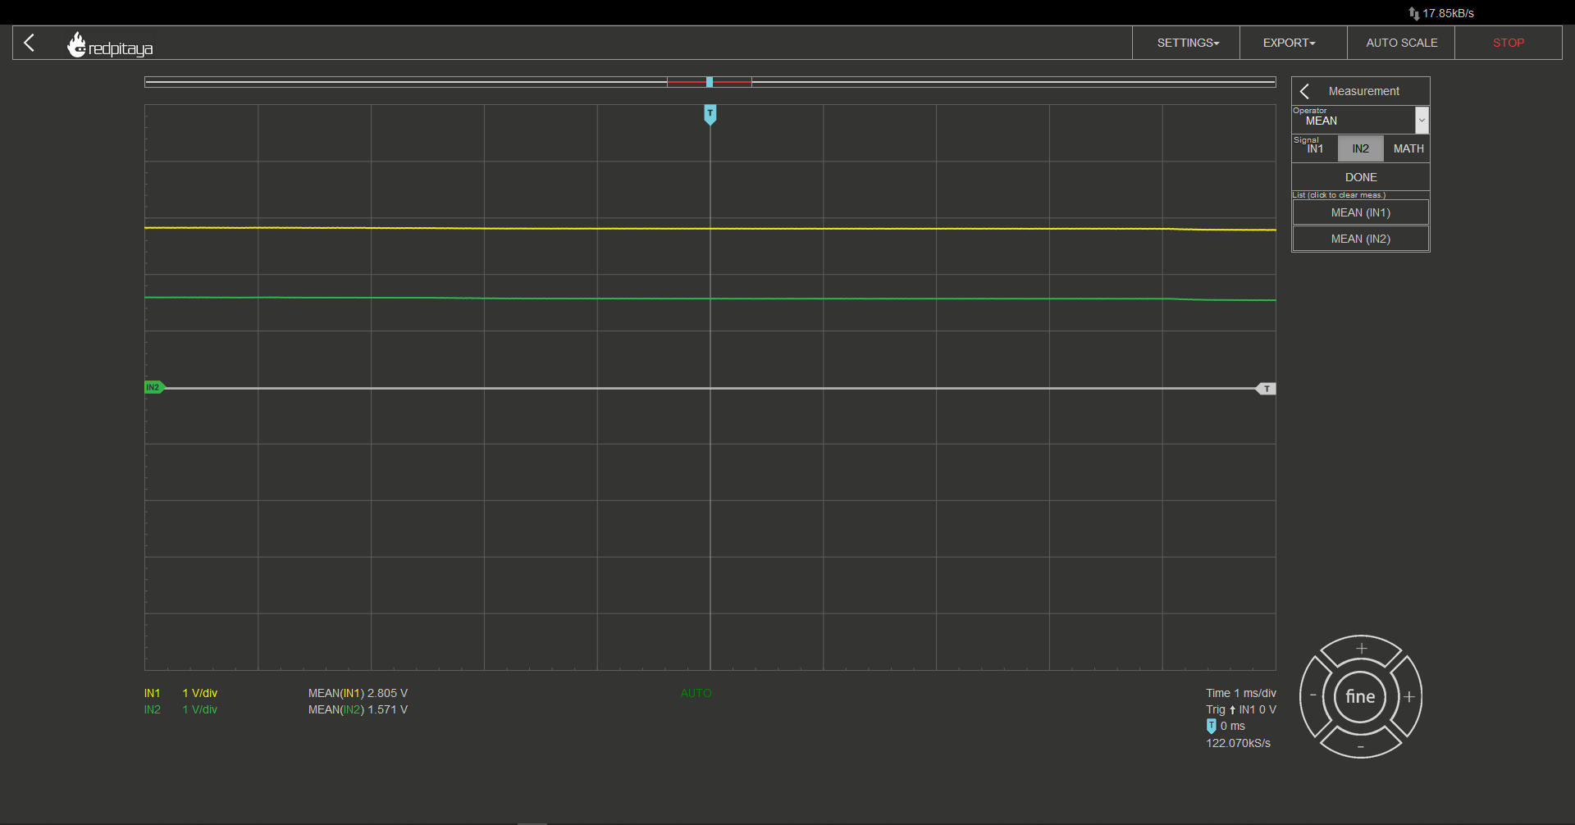Remove MEAN (IN1) from the measurement list
The height and width of the screenshot is (825, 1575).
coord(1361,212)
